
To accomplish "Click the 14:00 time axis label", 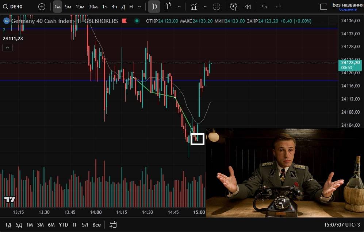I will tap(96, 212).
